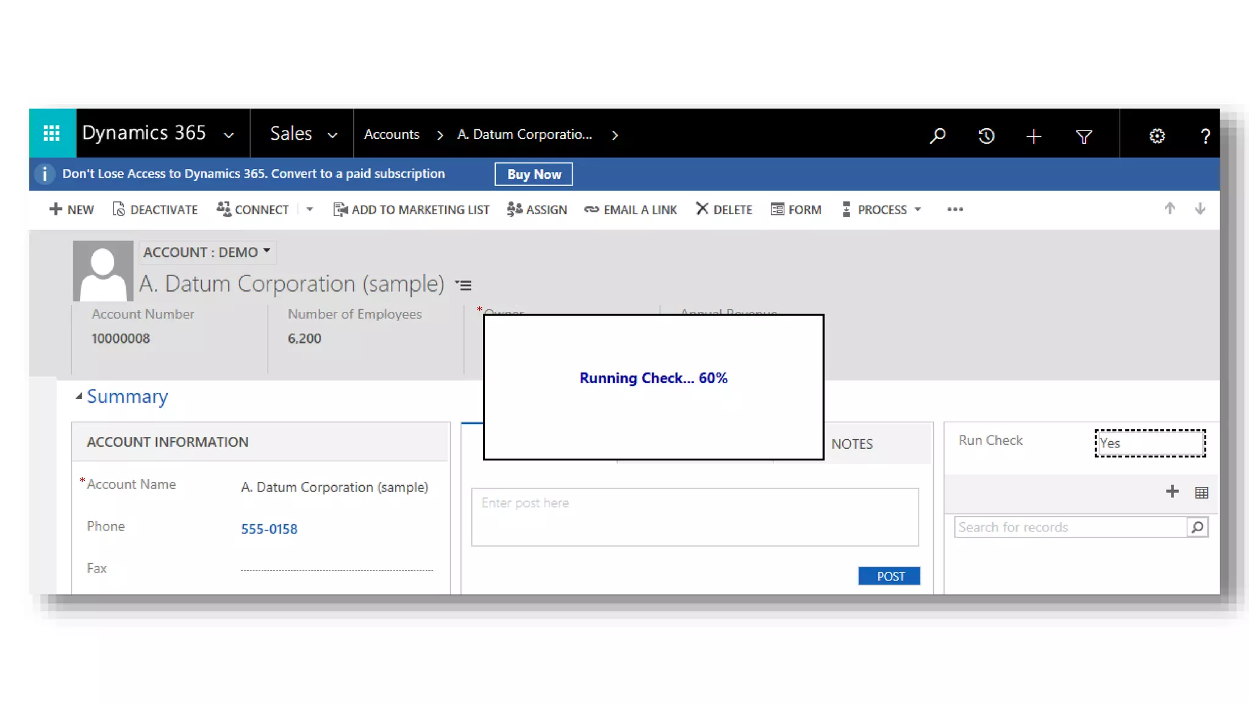Click the Search for records field
The width and height of the screenshot is (1249, 703).
[1070, 527]
